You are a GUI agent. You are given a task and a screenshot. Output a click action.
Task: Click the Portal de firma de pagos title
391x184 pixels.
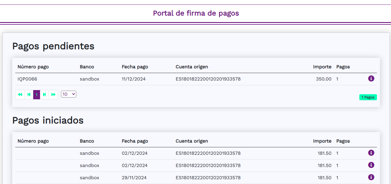[196, 13]
